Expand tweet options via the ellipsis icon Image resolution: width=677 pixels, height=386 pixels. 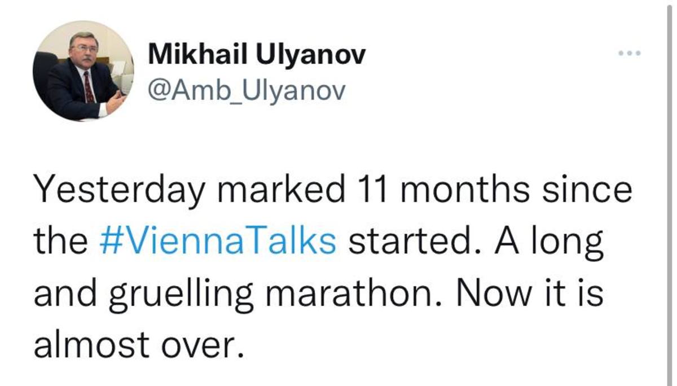[629, 54]
